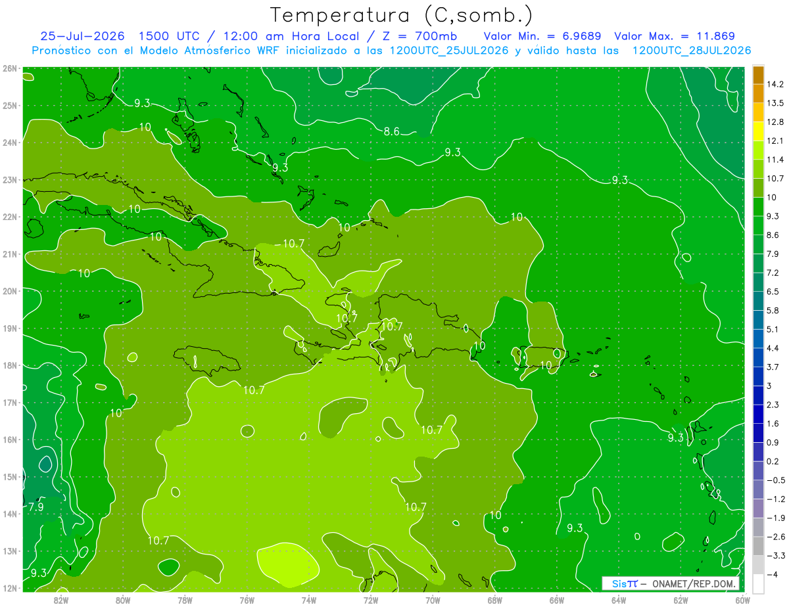
Task: Click the title "Temperatura (C,somb.)"
Action: click(402, 15)
